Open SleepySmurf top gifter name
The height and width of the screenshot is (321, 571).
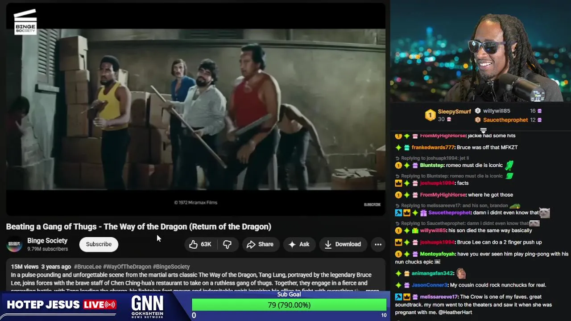[x=454, y=111]
